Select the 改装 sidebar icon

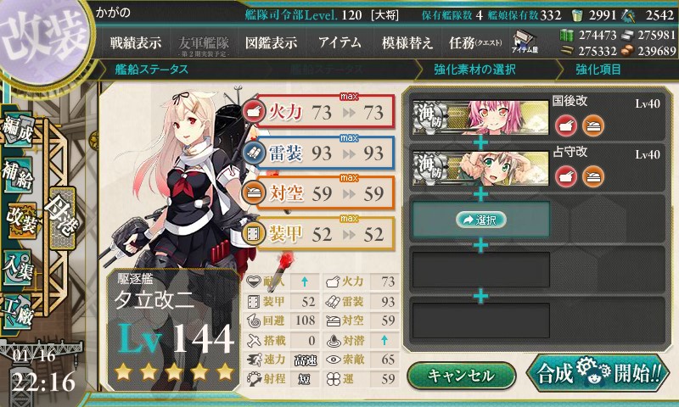pos(20,220)
